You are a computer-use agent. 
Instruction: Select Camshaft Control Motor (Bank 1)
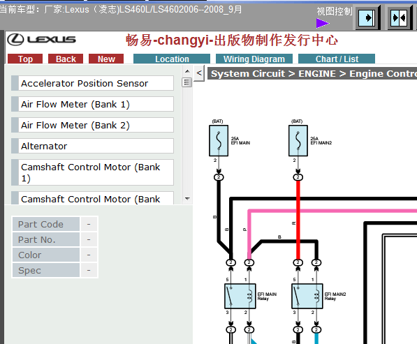tap(92, 172)
